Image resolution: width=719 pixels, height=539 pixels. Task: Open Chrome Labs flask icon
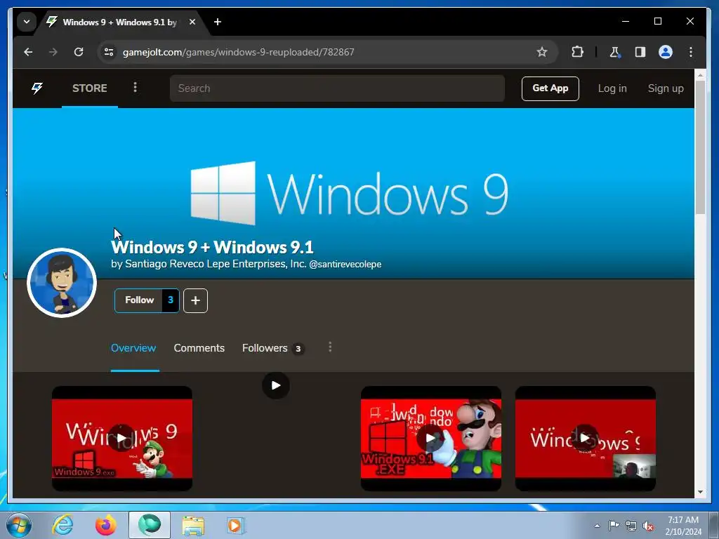614,52
